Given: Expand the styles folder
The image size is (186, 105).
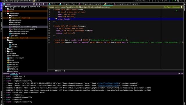Looking at the screenshot, I should click(6, 51).
